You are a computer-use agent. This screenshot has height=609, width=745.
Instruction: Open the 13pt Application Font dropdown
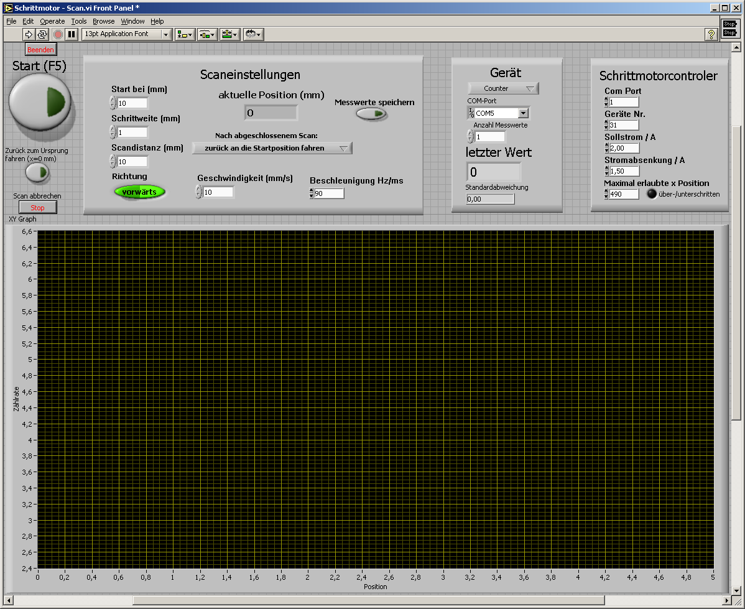click(x=127, y=34)
